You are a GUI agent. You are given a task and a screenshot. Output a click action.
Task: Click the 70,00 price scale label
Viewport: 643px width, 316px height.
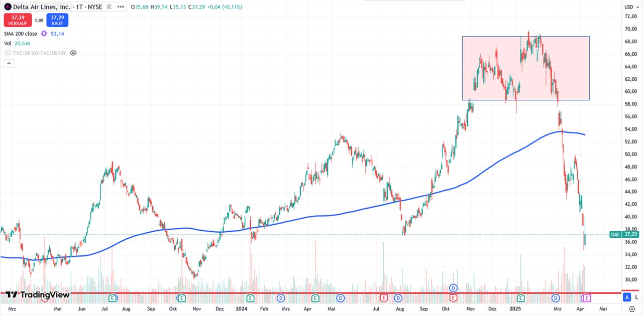coord(630,29)
